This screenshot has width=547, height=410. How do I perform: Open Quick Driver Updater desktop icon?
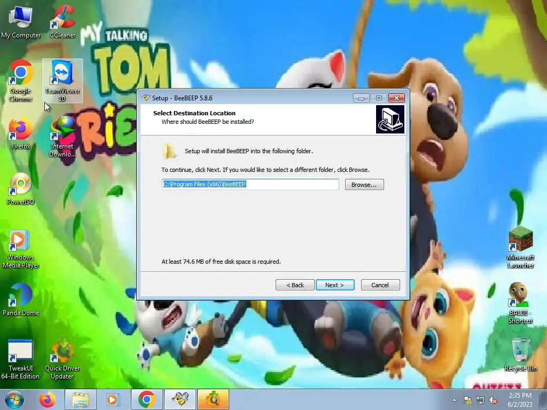[62, 360]
